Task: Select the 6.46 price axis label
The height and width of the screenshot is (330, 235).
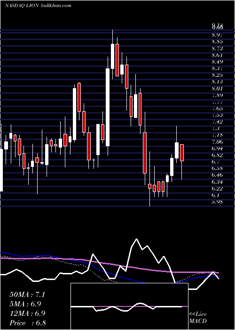Action: click(x=217, y=175)
